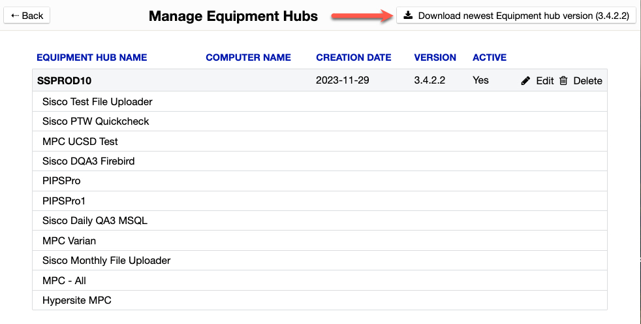Sort by Equipment Hub Name column
641x324 pixels.
pyautogui.click(x=91, y=57)
